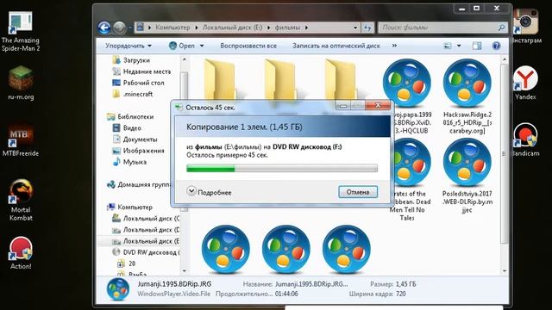Select the bottom-row first video file icon

click(x=226, y=249)
